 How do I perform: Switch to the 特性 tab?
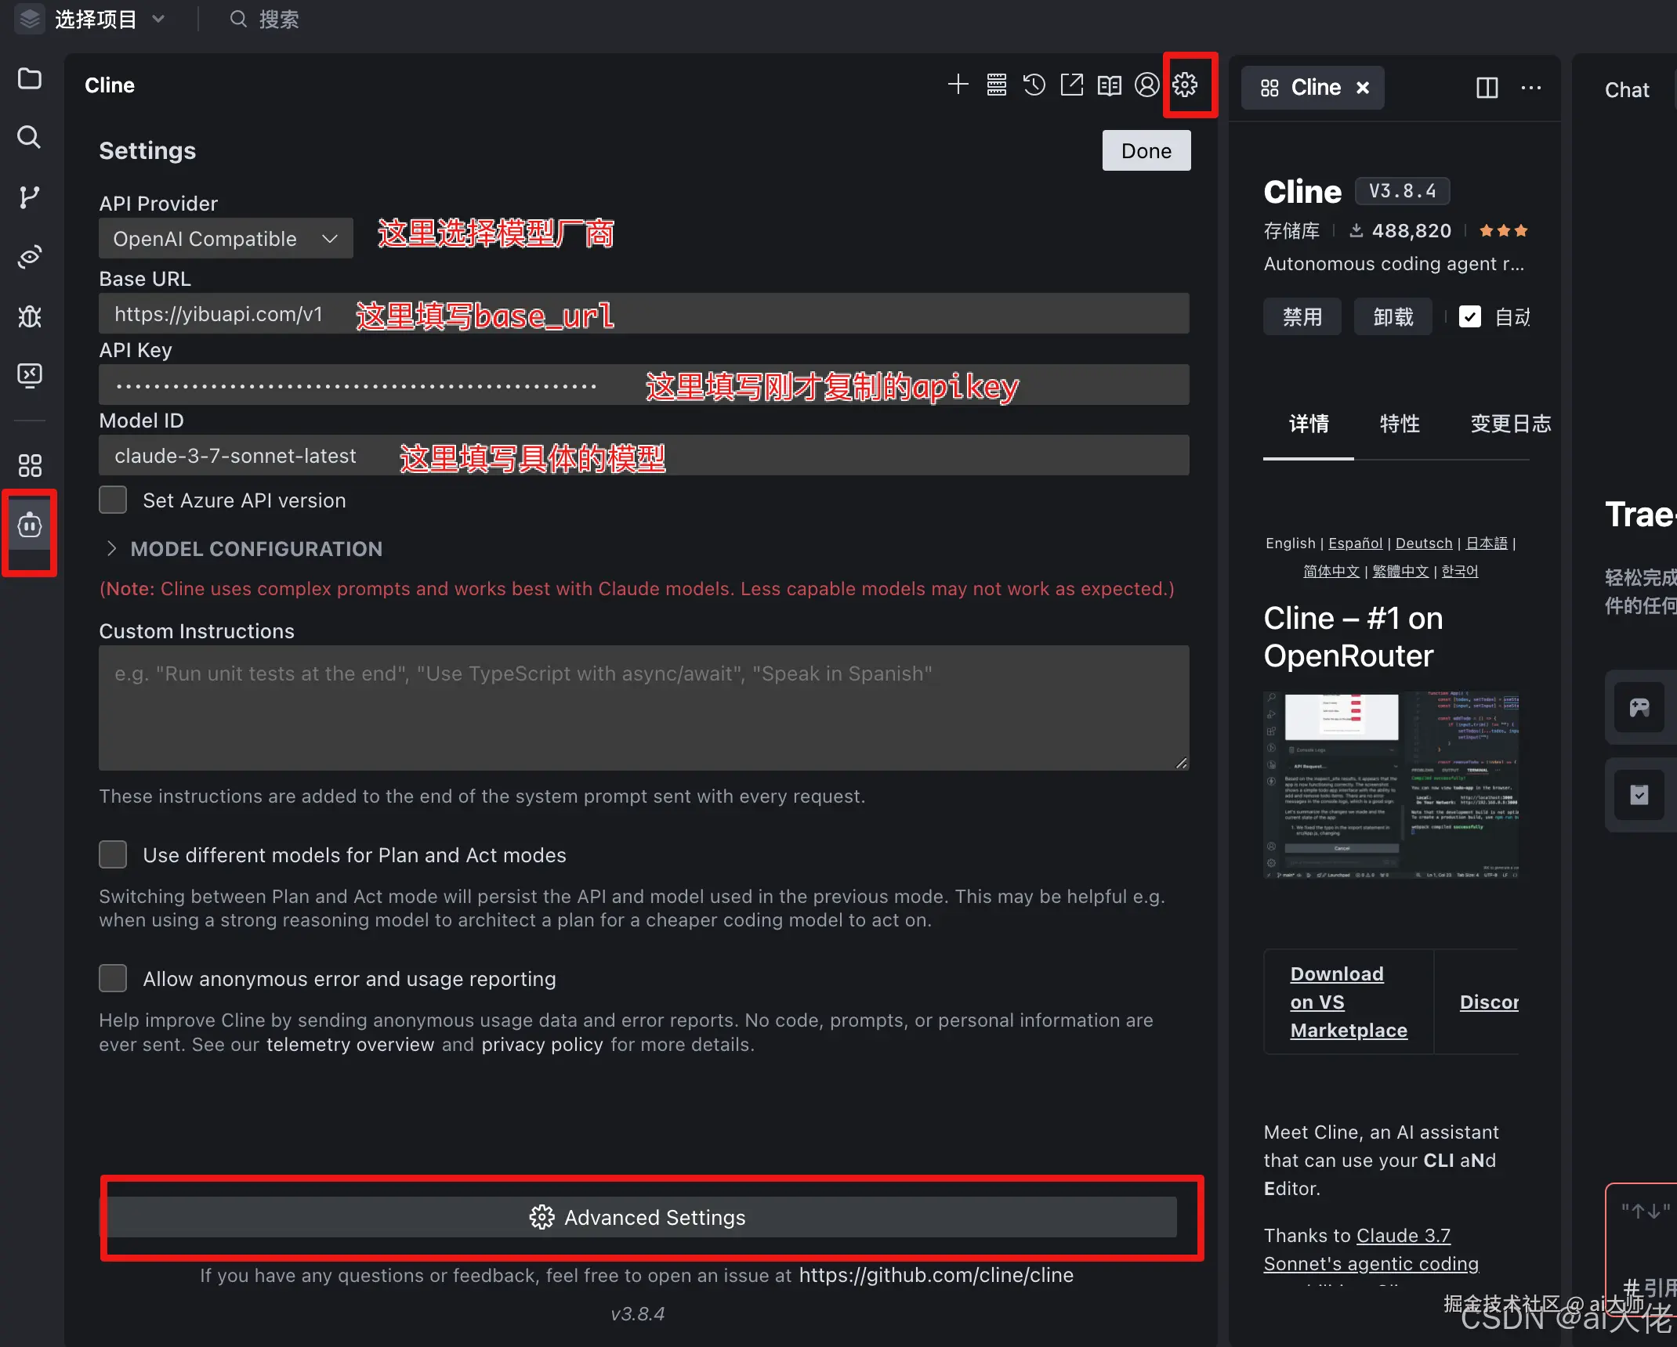tap(1400, 424)
